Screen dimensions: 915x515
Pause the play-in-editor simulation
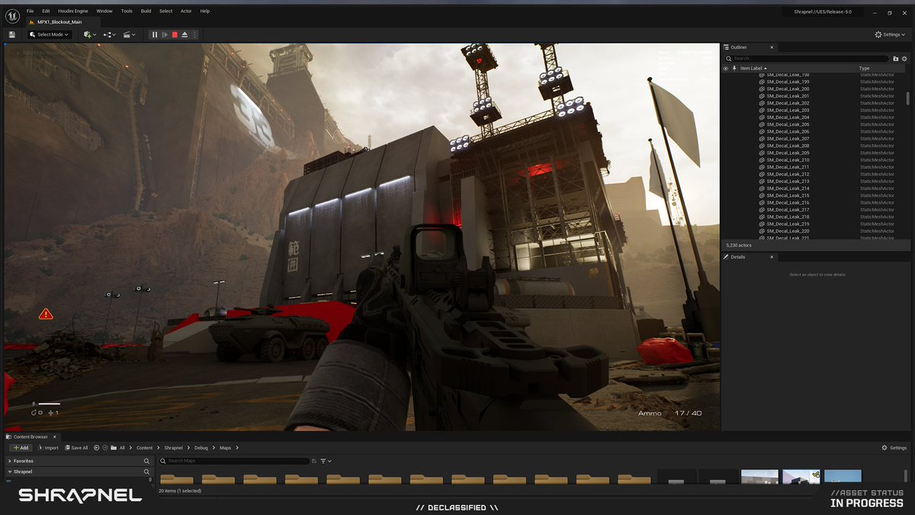tap(155, 34)
